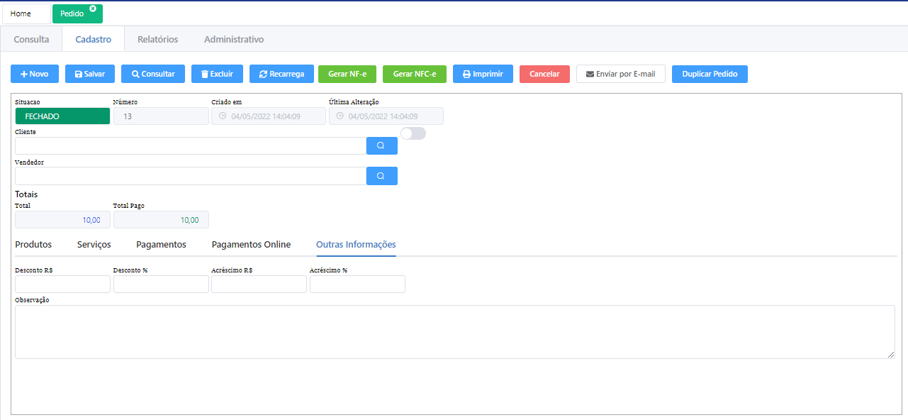Reload the record with Recarrega button

coord(281,74)
